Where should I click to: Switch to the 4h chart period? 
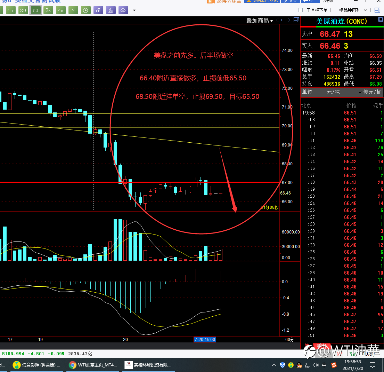click(61, 10)
